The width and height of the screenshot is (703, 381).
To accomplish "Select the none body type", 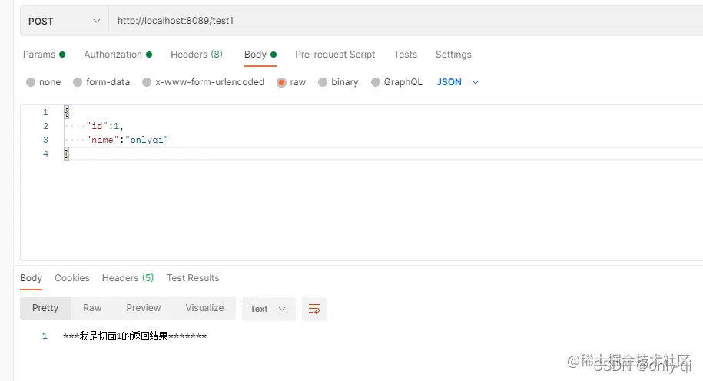I will [43, 82].
